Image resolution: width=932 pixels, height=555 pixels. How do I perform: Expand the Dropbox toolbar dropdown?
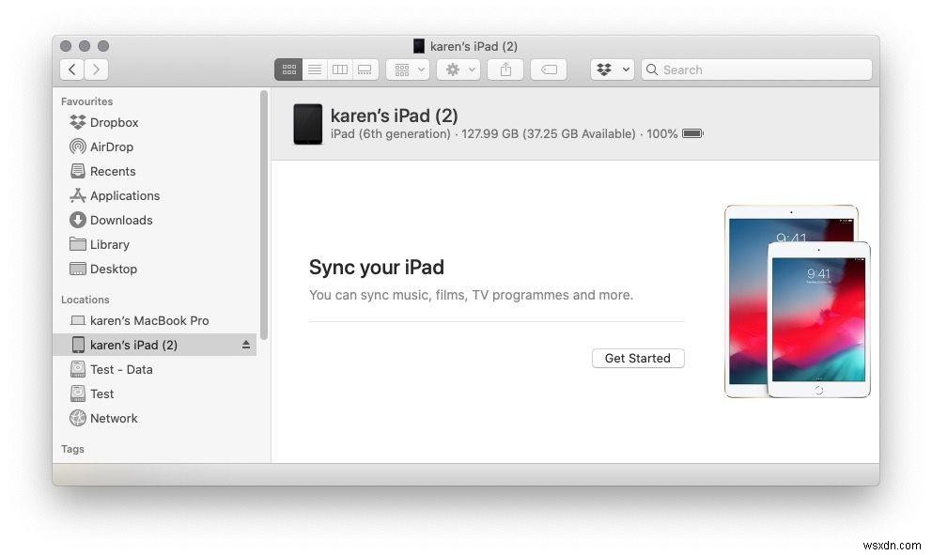coord(625,69)
